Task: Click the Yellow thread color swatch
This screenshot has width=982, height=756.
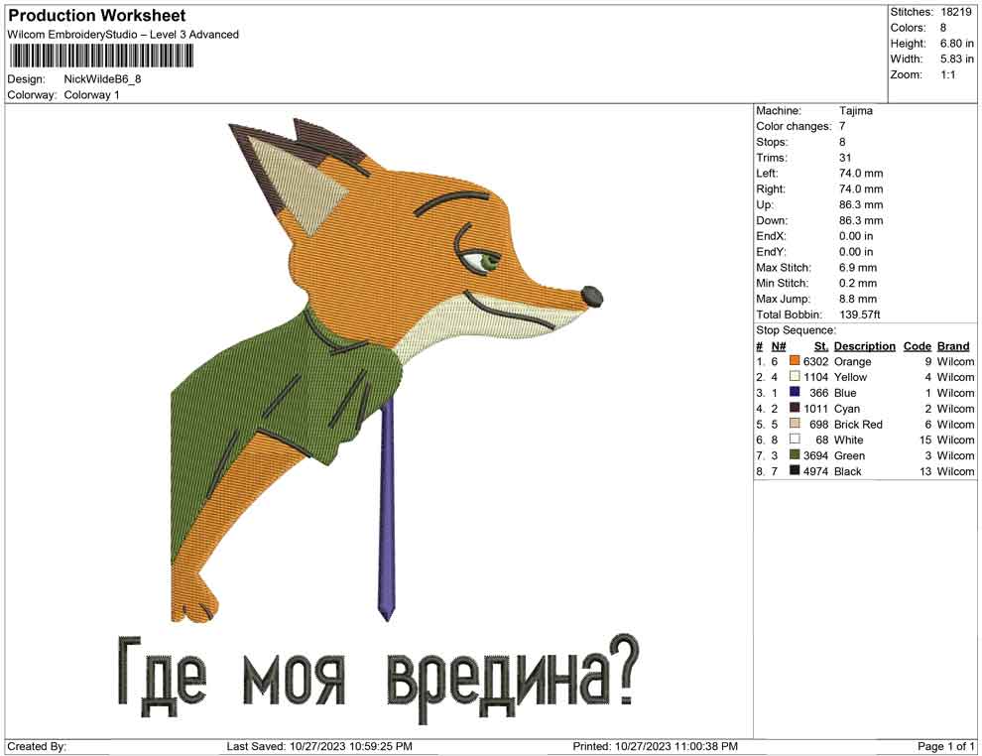Action: click(x=795, y=376)
